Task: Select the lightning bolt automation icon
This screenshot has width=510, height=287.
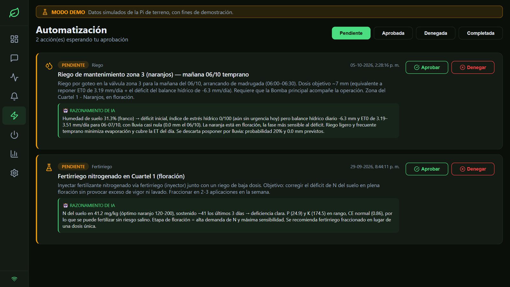Action: coord(14,115)
